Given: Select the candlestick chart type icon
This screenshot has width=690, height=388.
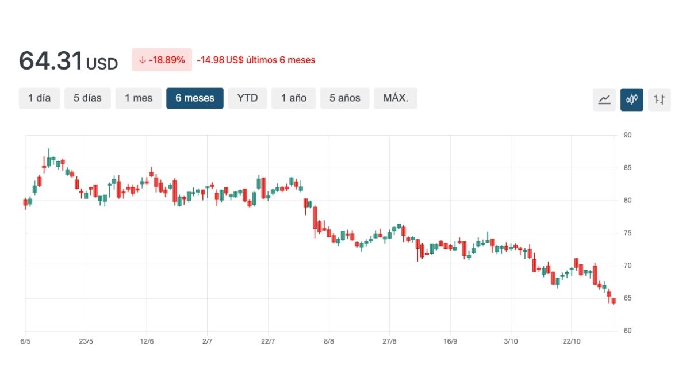Looking at the screenshot, I should point(632,99).
